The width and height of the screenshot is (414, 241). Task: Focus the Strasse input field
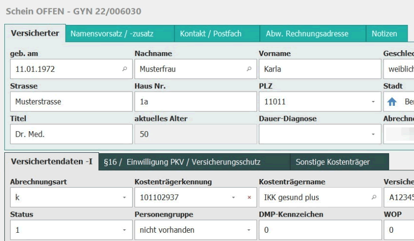[x=69, y=102]
